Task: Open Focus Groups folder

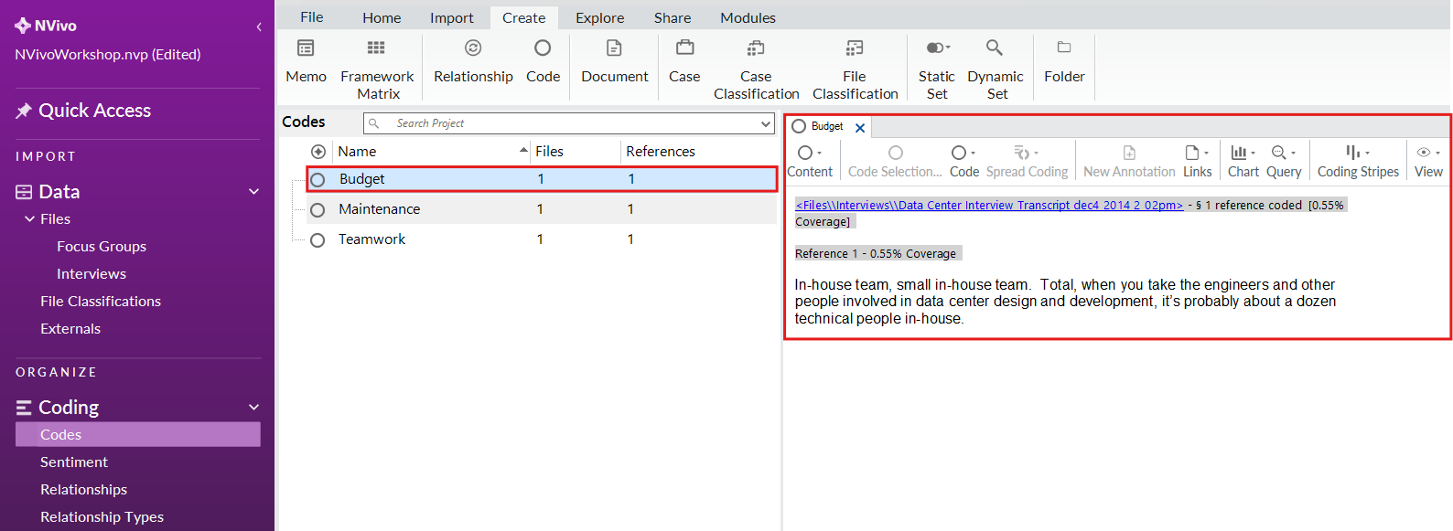Action: tap(102, 247)
